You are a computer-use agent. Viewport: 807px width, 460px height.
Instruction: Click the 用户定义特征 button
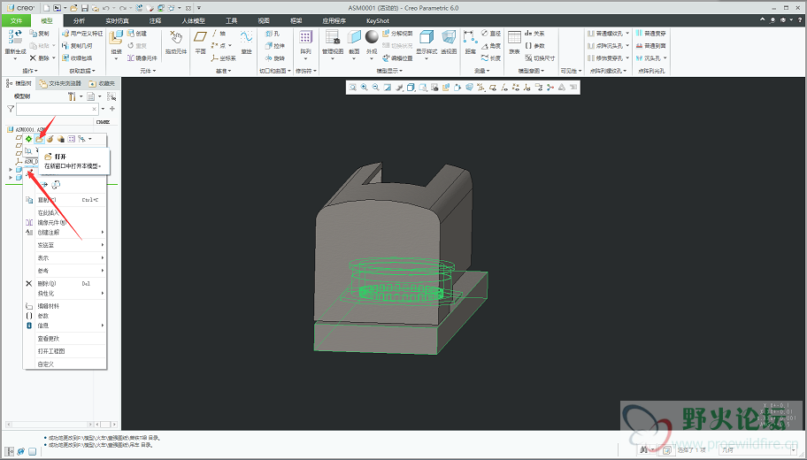point(82,34)
